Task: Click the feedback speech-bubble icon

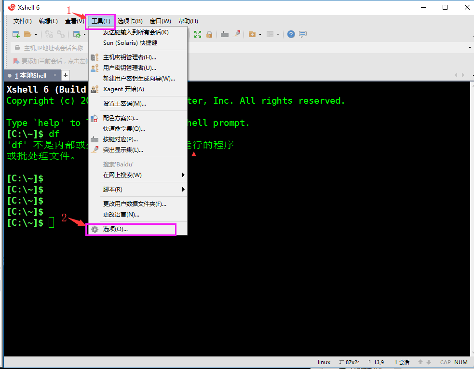Action: (x=303, y=34)
